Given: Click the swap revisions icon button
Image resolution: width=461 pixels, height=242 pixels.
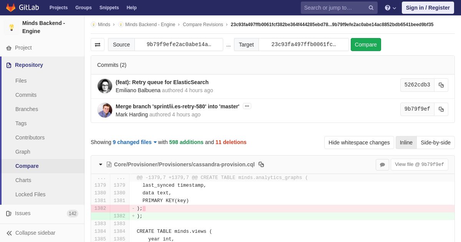Looking at the screenshot, I should click(98, 45).
